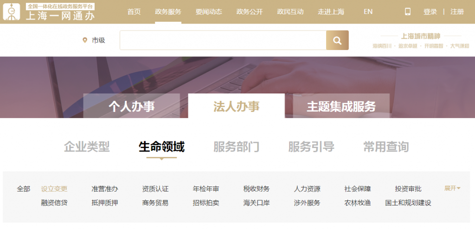
Task: Click the Shanghai 一网通办 logo
Action: [49, 12]
